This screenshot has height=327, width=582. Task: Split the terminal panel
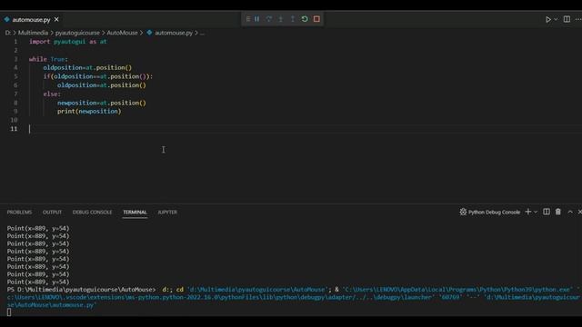tap(547, 212)
